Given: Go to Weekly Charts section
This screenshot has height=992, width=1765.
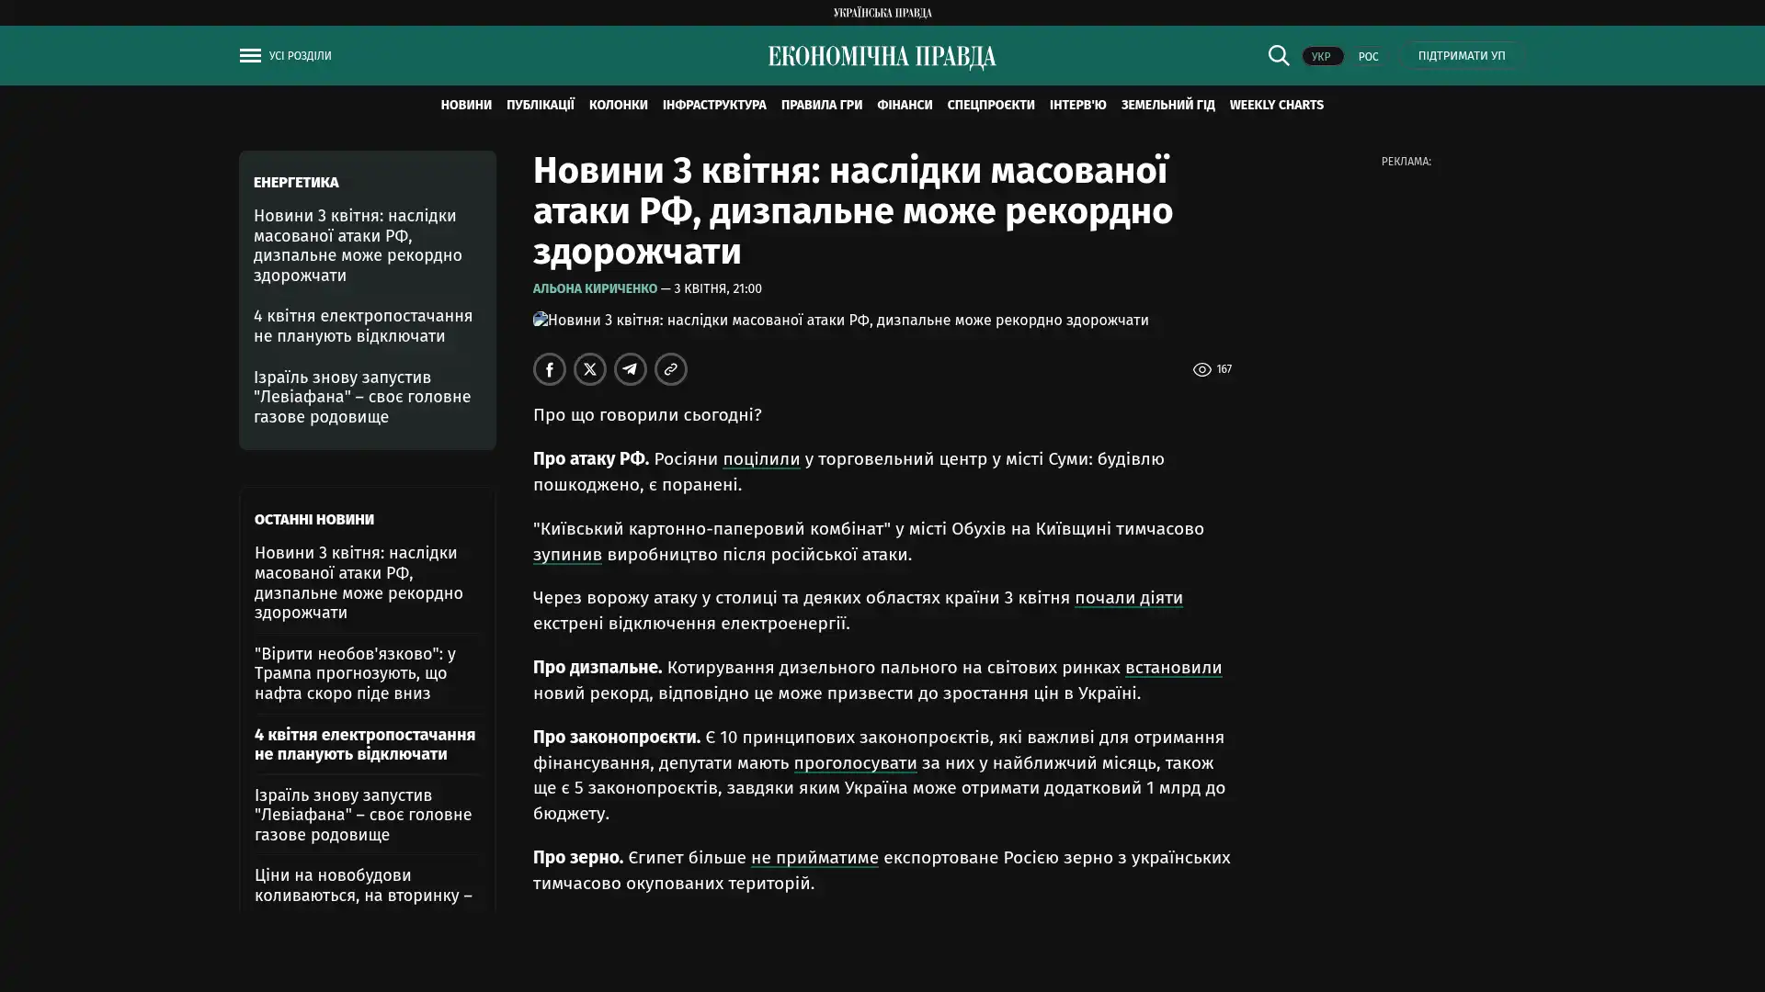Looking at the screenshot, I should (1276, 106).
